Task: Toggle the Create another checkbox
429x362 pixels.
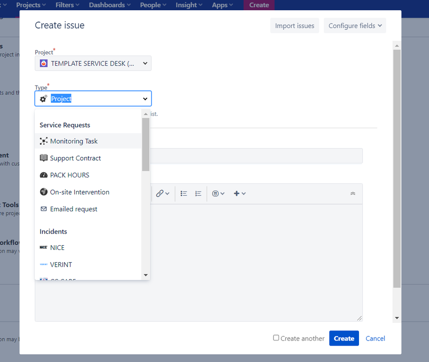Action: click(276, 338)
